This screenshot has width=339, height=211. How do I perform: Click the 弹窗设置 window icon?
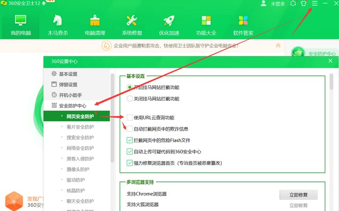(x=54, y=84)
